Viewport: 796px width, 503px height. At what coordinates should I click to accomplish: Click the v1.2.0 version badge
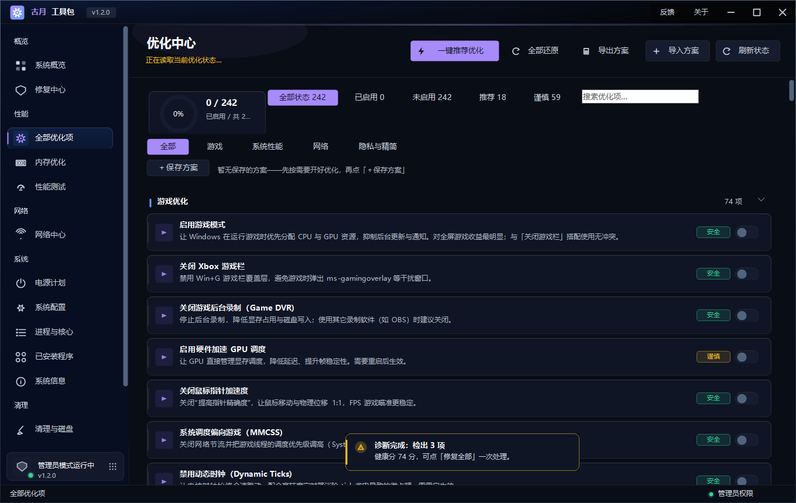pos(101,12)
